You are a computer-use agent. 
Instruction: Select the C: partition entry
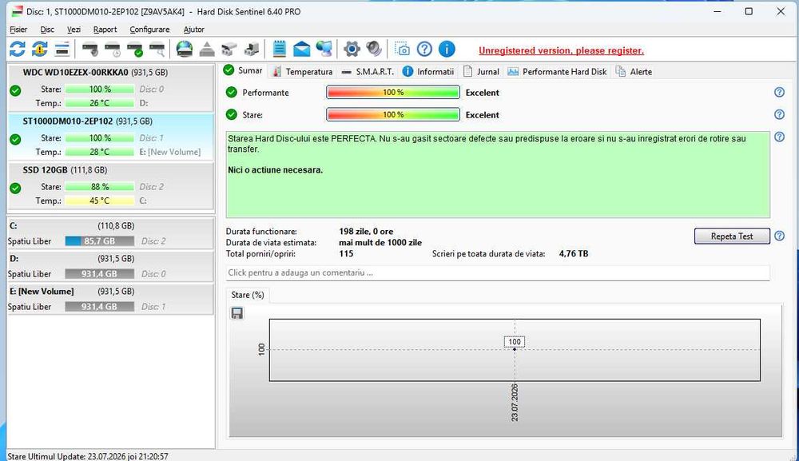click(110, 233)
